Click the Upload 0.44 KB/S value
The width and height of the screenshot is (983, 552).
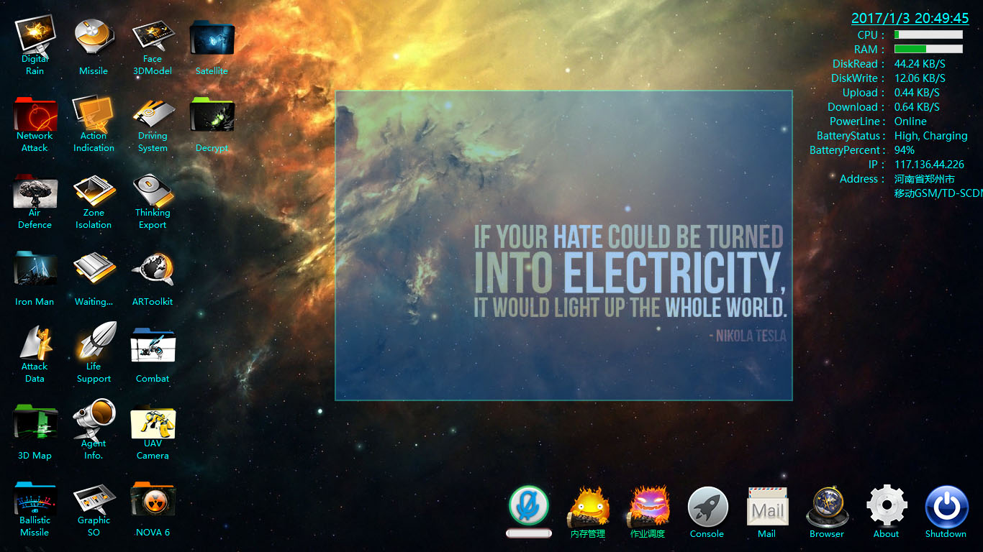coord(917,93)
